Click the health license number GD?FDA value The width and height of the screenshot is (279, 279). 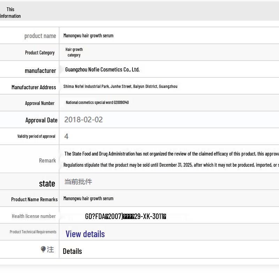[x=126, y=216]
